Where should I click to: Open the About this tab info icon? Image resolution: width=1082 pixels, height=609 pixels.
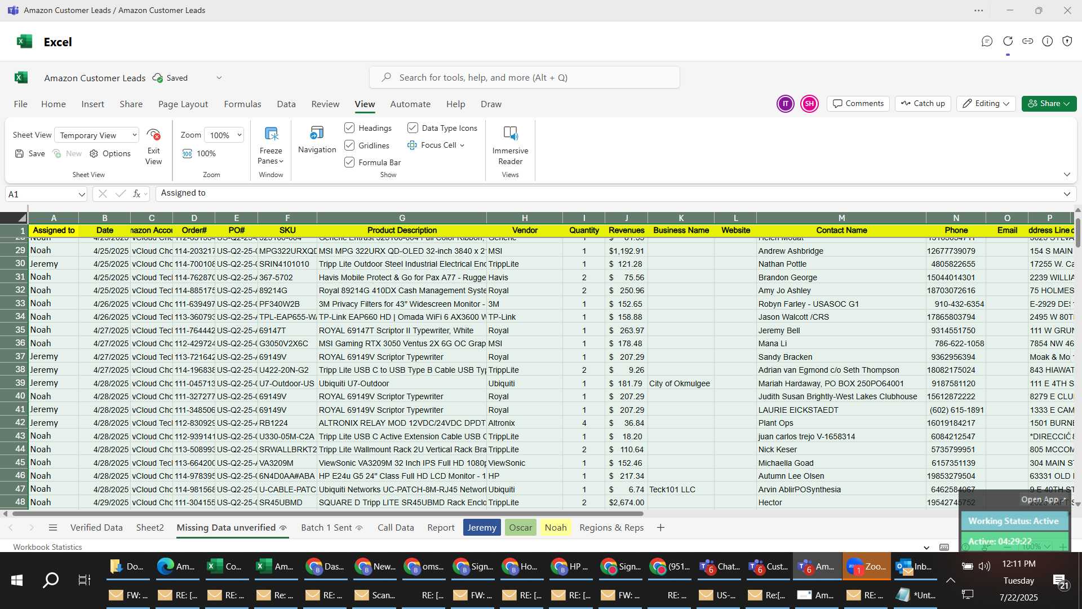click(1048, 41)
